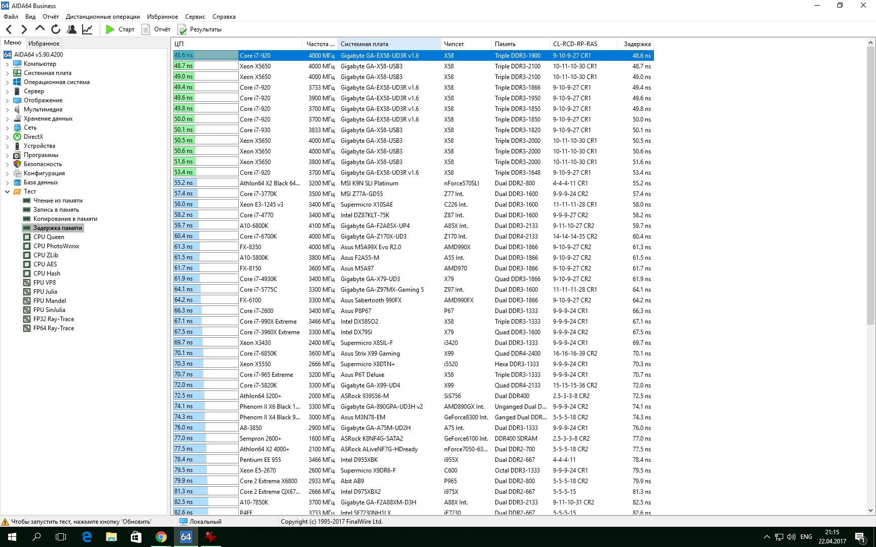Open the graph chart toolbar icon
Image resolution: width=876 pixels, height=547 pixels.
point(87,29)
